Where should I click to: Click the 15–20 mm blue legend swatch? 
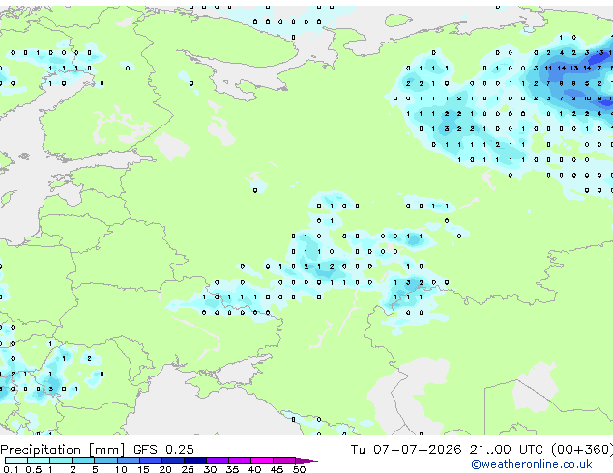[x=151, y=460]
